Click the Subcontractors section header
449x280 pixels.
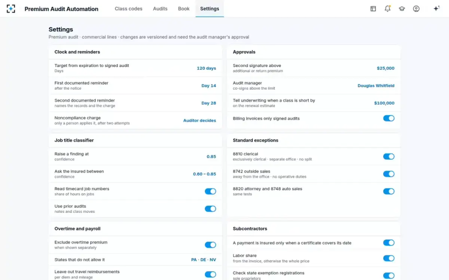pos(250,228)
